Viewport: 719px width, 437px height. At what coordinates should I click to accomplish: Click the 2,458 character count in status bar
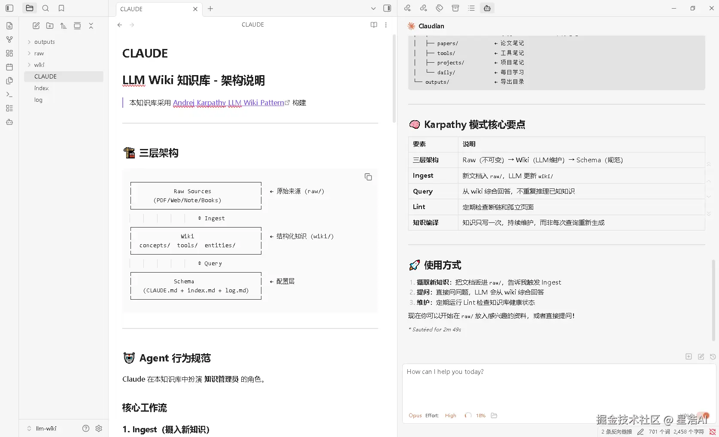[689, 432]
